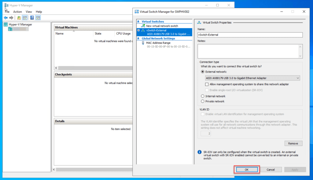Click the Show/Hide Console Tree icon
Viewport: 313px width, 180px height.
click(x=25, y=18)
